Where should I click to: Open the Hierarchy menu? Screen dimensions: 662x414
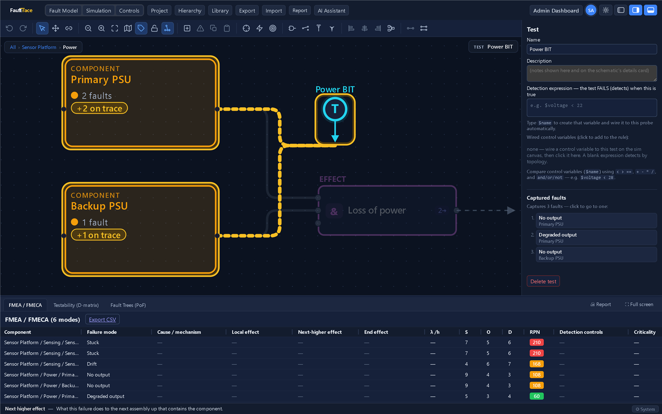pyautogui.click(x=190, y=10)
